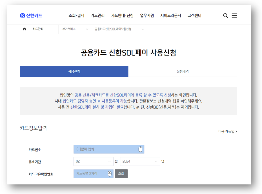Go to home via breadcrumb house icon

pos(25,29)
